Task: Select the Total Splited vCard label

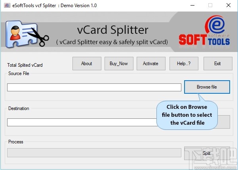Action: coord(25,65)
